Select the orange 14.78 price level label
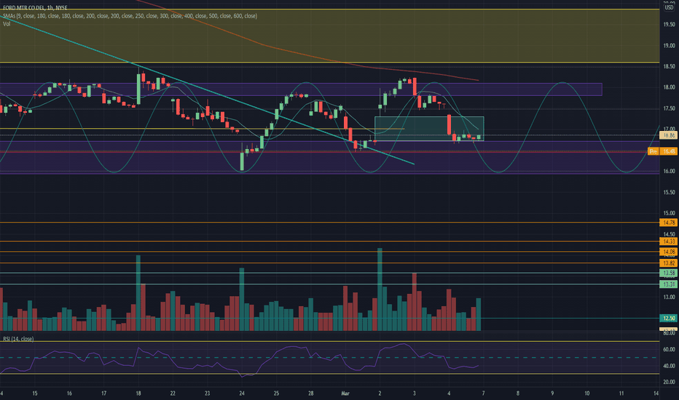Viewport: 679px width, 400px height. [x=669, y=223]
